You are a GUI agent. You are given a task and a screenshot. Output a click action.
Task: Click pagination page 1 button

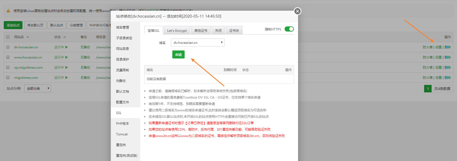coord(428,89)
